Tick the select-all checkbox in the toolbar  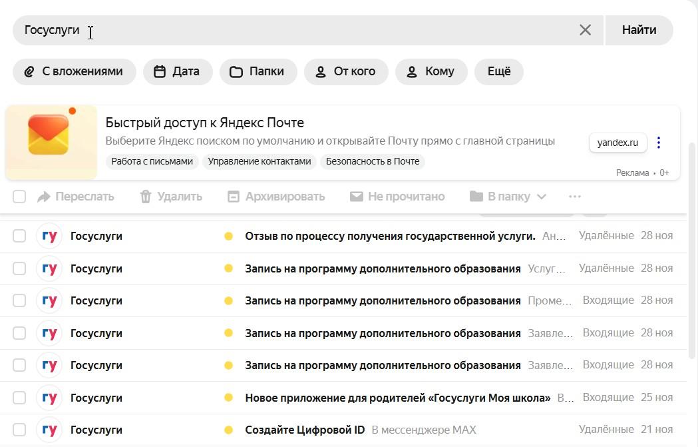tap(19, 197)
